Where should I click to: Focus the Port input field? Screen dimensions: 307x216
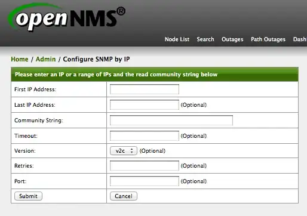[x=145, y=181]
